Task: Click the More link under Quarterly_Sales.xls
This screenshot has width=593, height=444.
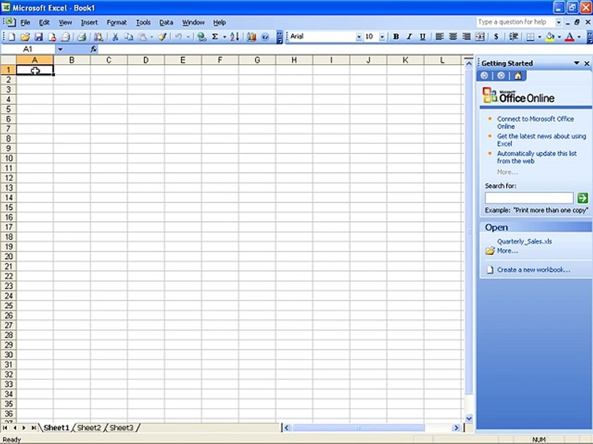Action: point(507,251)
